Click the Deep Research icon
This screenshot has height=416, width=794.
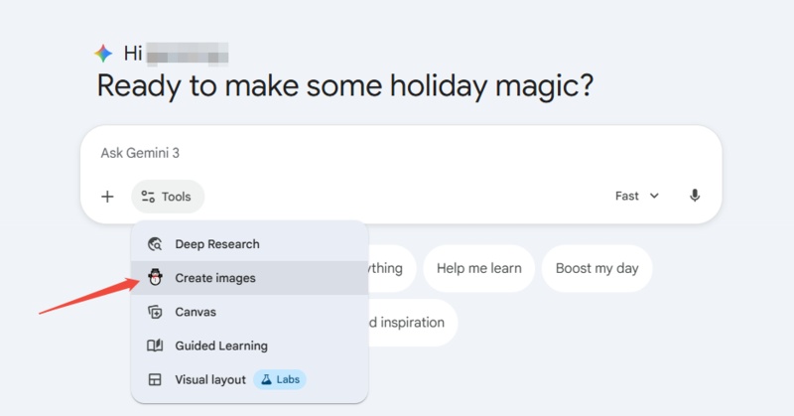point(154,244)
